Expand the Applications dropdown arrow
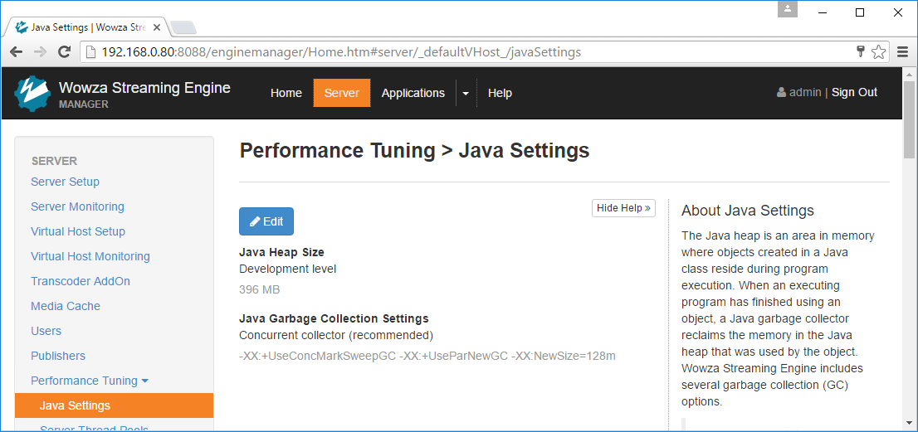Screen dimensions: 918x432 (466, 94)
